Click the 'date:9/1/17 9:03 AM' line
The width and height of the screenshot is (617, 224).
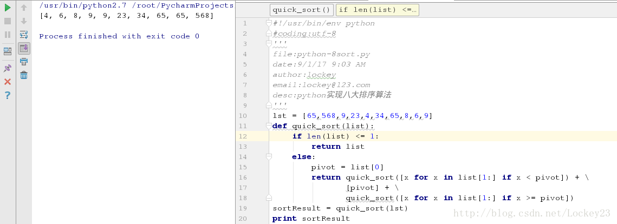pyautogui.click(x=319, y=64)
